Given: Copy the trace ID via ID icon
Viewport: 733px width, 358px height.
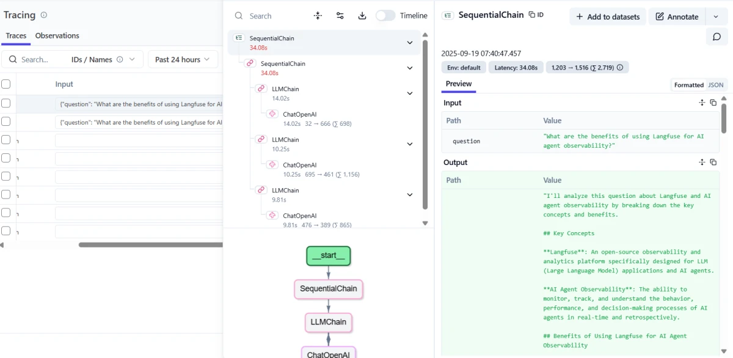Looking at the screenshot, I should click(x=536, y=15).
